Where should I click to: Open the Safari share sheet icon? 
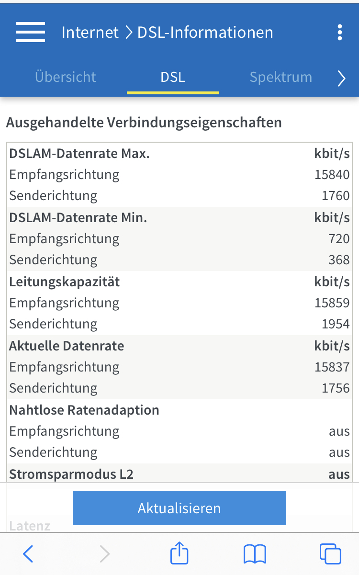point(179,553)
